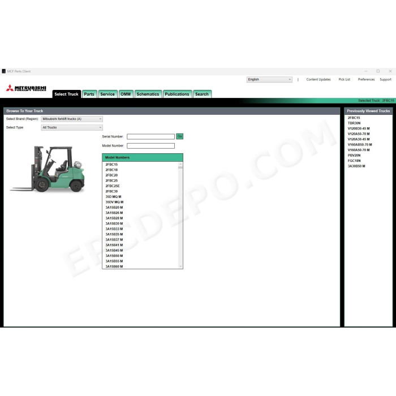Select model 35DV MQ M

pos(114,202)
